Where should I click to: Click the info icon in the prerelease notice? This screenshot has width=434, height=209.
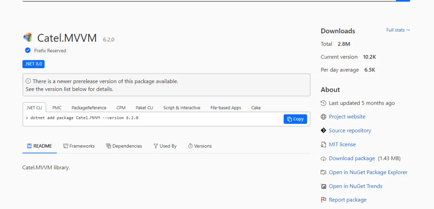click(28, 81)
